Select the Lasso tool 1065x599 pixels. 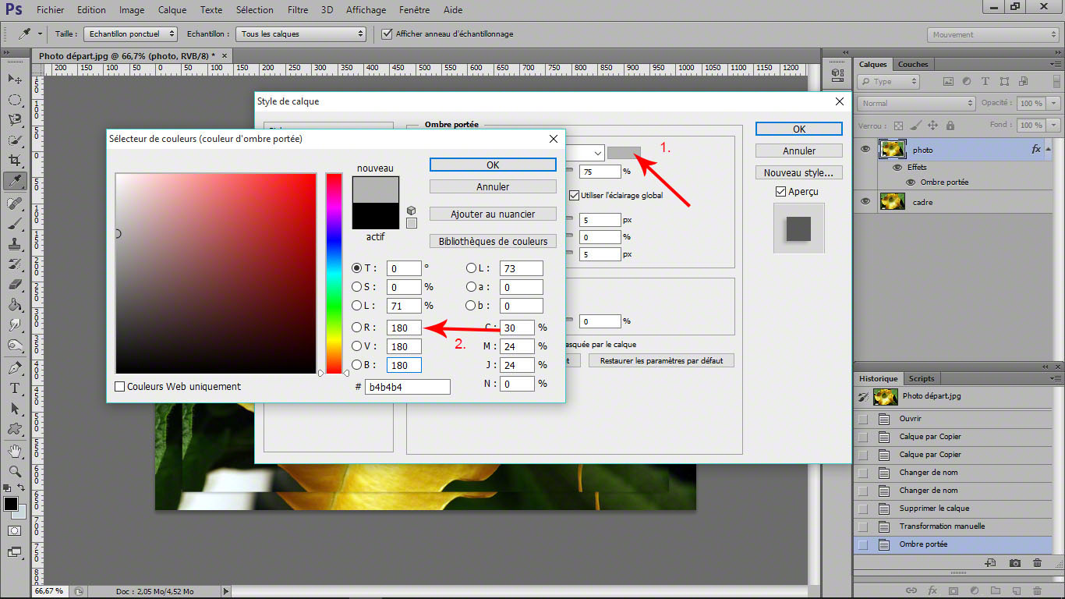click(x=15, y=120)
